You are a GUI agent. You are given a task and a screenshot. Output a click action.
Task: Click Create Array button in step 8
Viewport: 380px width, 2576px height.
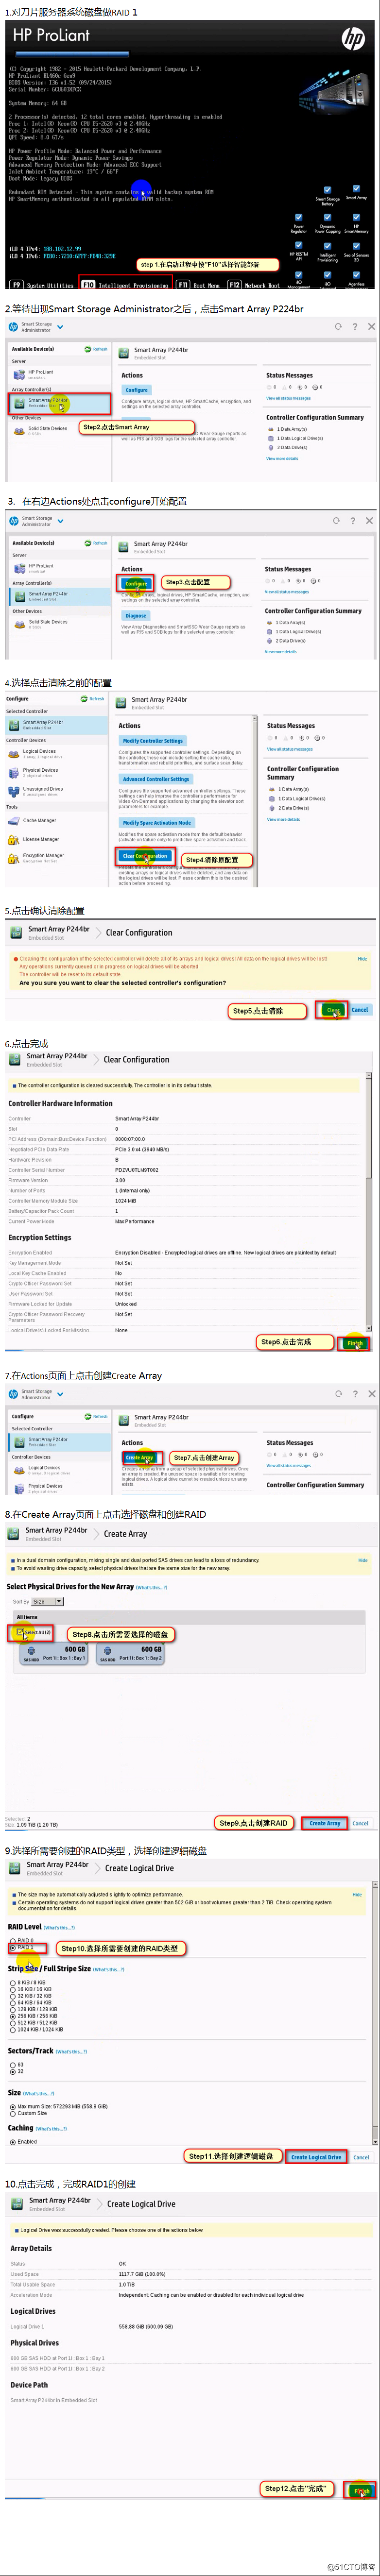coord(324,1822)
